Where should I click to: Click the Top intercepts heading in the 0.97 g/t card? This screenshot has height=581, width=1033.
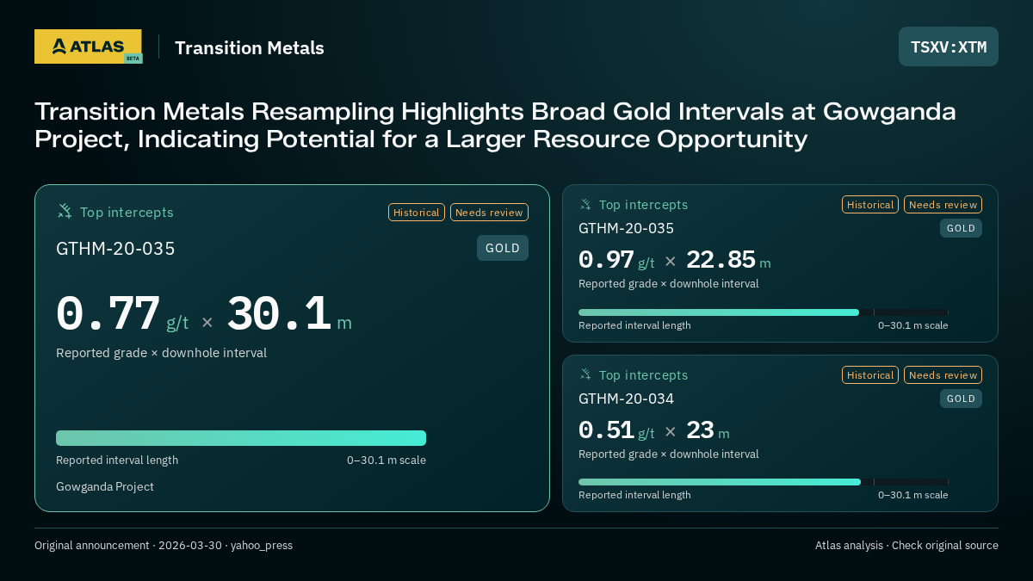[643, 205]
